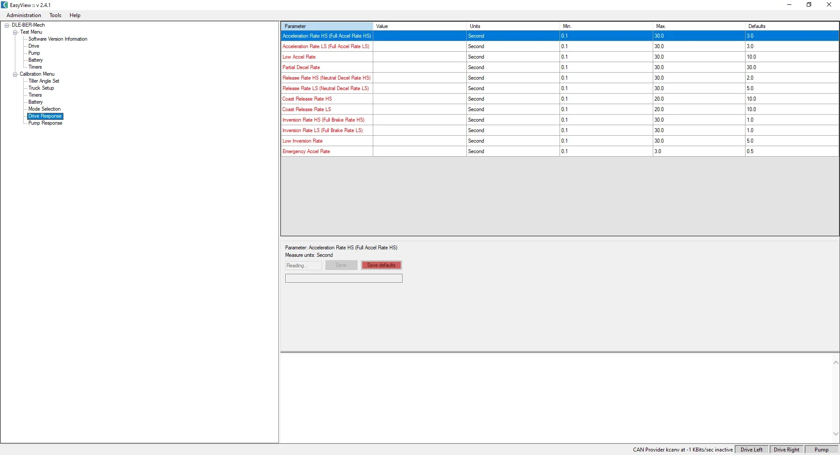Screen dimensions: 840x455
Task: Click the Reading value input field
Action: (x=304, y=266)
